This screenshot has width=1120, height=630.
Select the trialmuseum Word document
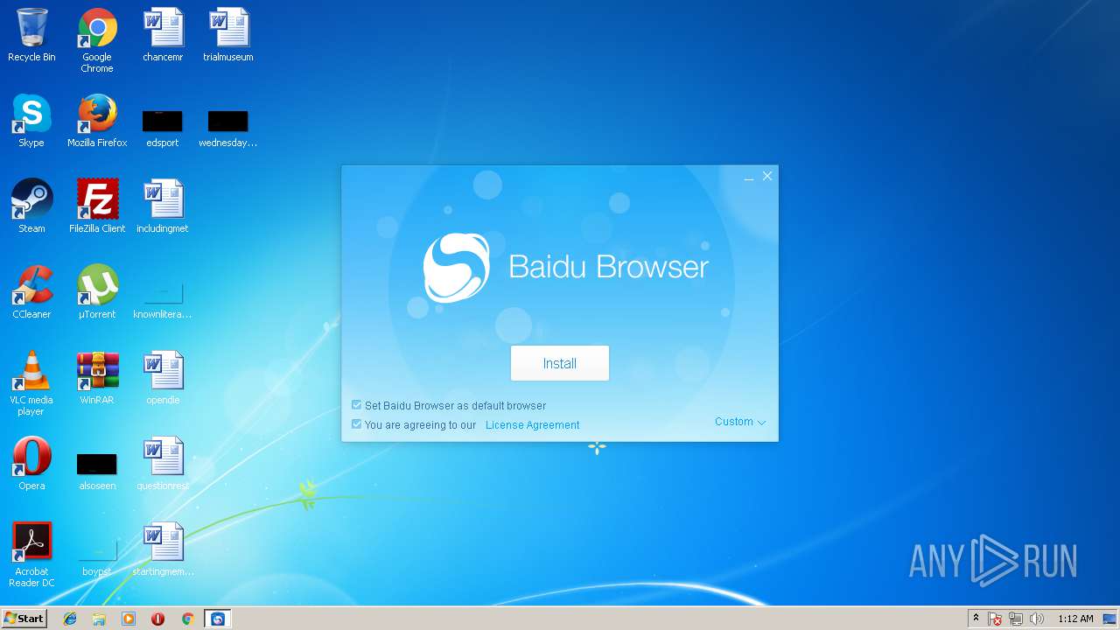[x=228, y=35]
